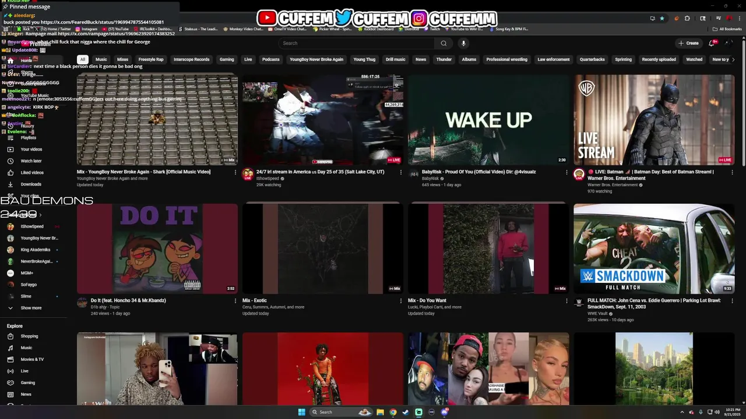
Task: Select the Young Thug chip
Action: [x=364, y=59]
